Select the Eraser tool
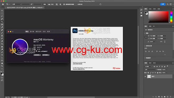 [x=2, y=41]
